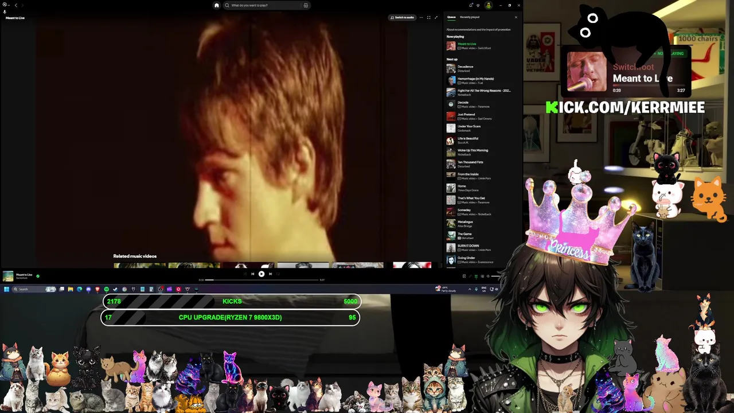The height and width of the screenshot is (413, 734).
Task: Play The Game by Disturbed
Action: pos(481,236)
